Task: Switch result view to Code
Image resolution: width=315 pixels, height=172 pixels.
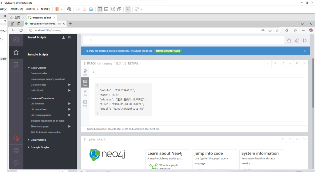Action: pyautogui.click(x=85, y=103)
